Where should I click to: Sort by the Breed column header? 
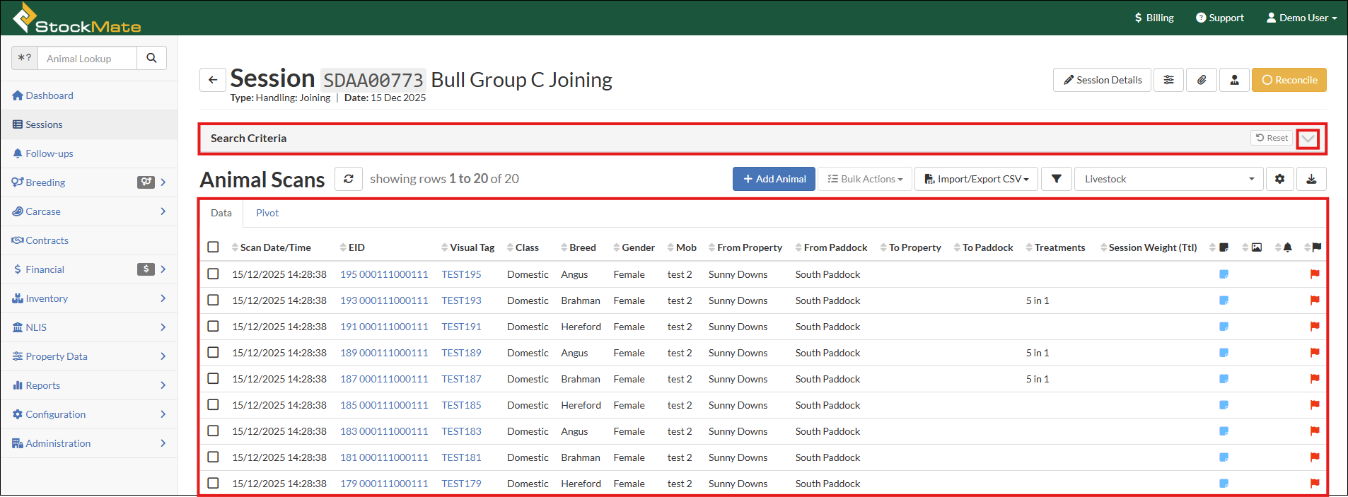click(578, 247)
